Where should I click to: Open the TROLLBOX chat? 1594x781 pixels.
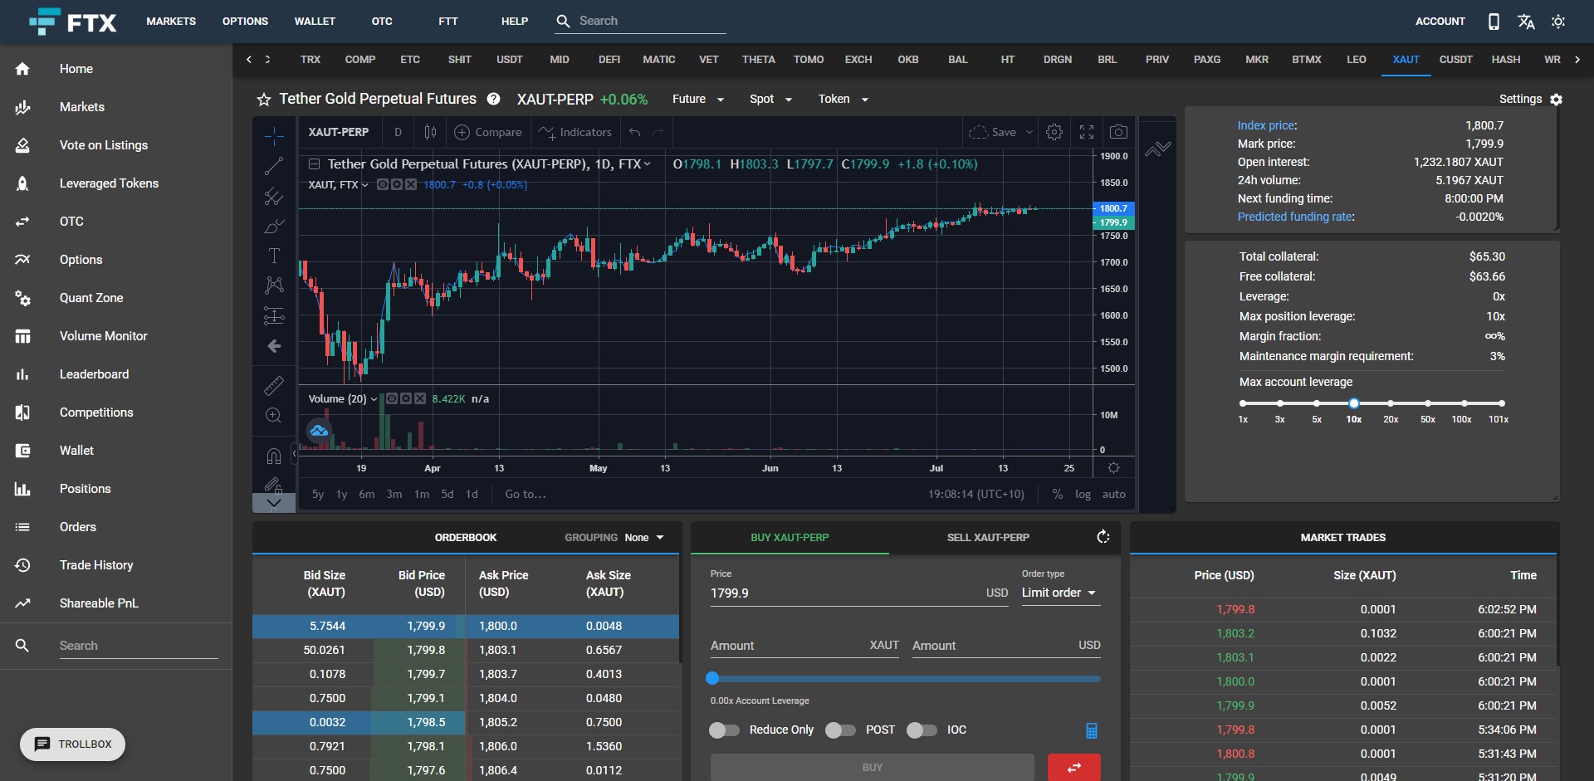coord(72,744)
